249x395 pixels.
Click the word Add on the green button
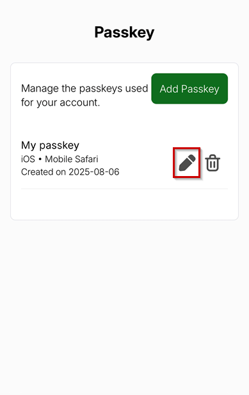click(169, 89)
